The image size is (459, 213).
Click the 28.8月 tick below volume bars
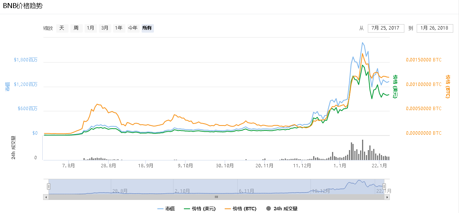pyautogui.click(x=108, y=165)
